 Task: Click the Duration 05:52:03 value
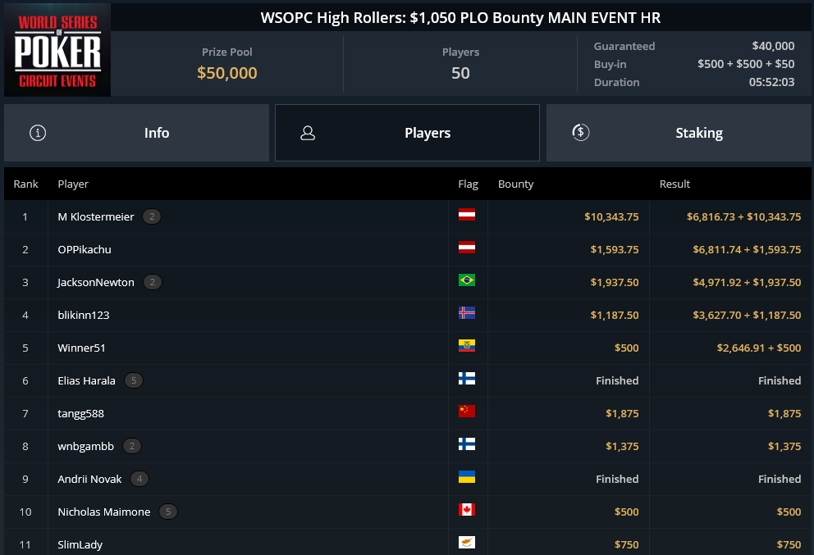pyautogui.click(x=771, y=82)
